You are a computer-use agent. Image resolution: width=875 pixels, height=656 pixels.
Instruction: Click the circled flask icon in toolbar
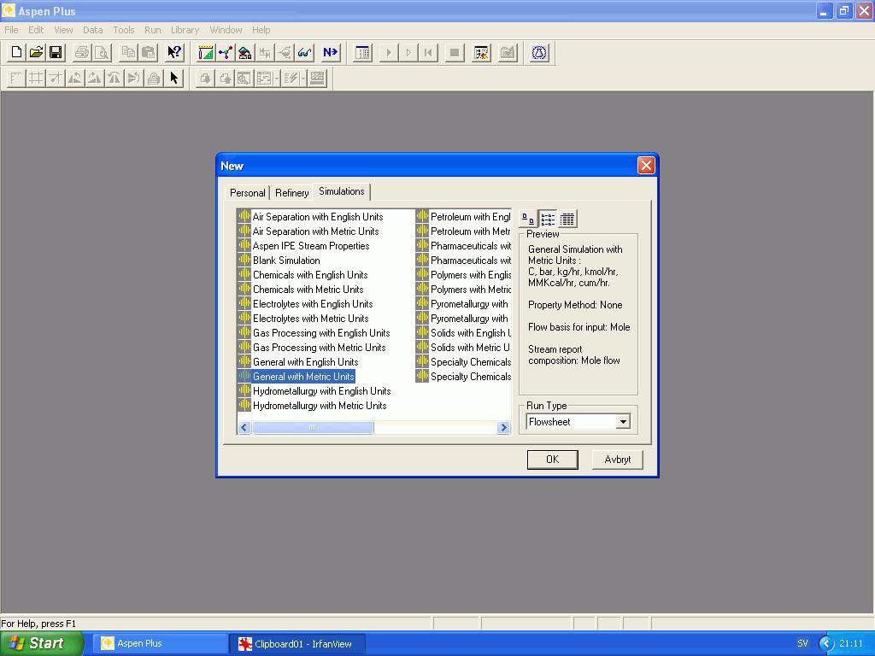(x=539, y=52)
